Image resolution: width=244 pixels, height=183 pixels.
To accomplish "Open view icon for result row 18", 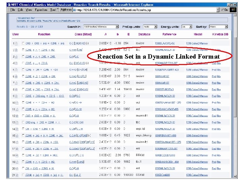I will [17, 156].
